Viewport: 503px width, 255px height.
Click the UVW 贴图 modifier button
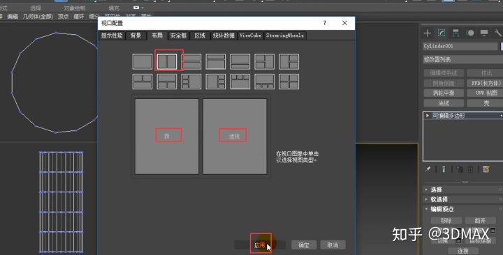coord(486,93)
